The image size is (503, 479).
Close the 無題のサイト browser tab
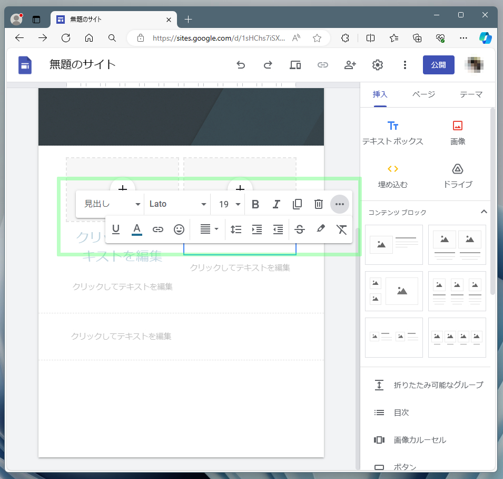click(169, 20)
